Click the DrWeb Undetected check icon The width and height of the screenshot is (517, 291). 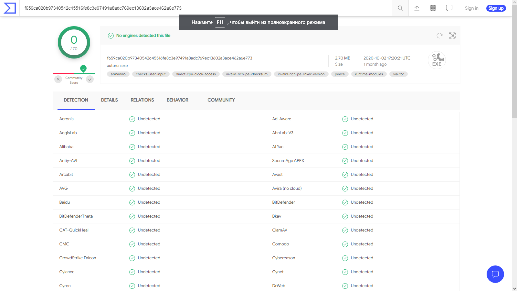pyautogui.click(x=345, y=286)
